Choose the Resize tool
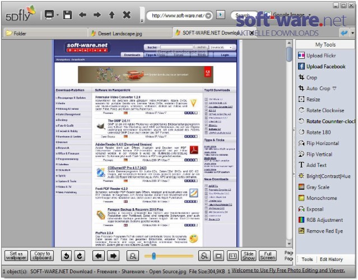358x280 pixels. pyautogui.click(x=309, y=99)
